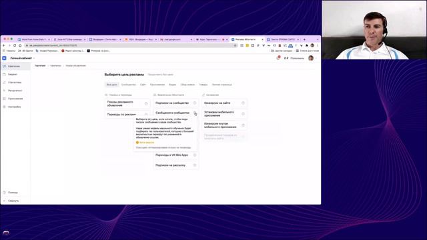This screenshot has width=427, height=240.
Task: Click the browser address bar
Action: tap(131, 45)
